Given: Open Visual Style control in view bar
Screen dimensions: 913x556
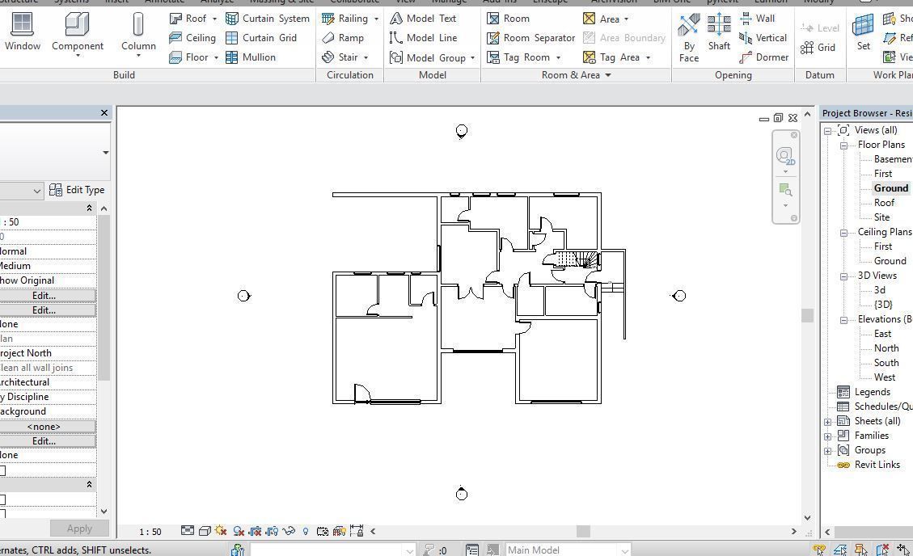Looking at the screenshot, I should (205, 530).
